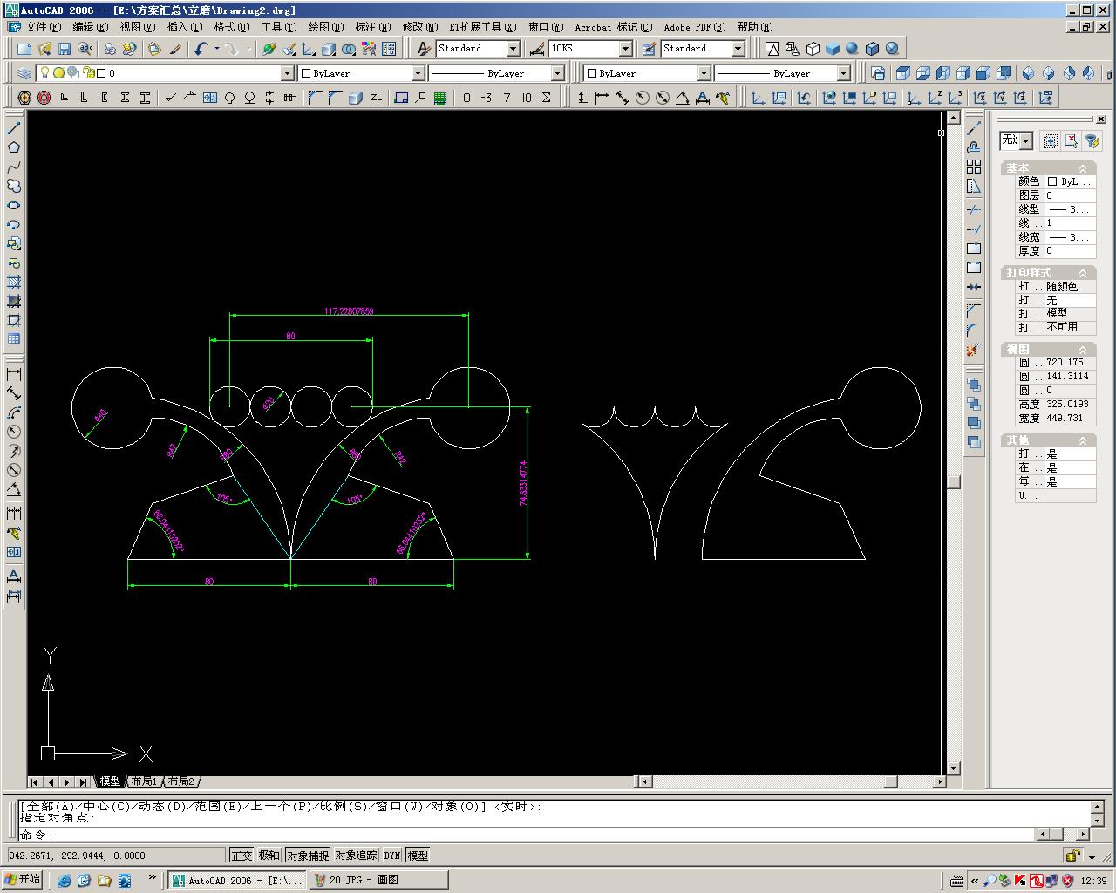
Task: Open the layer 0 dropdown list
Action: (x=287, y=73)
